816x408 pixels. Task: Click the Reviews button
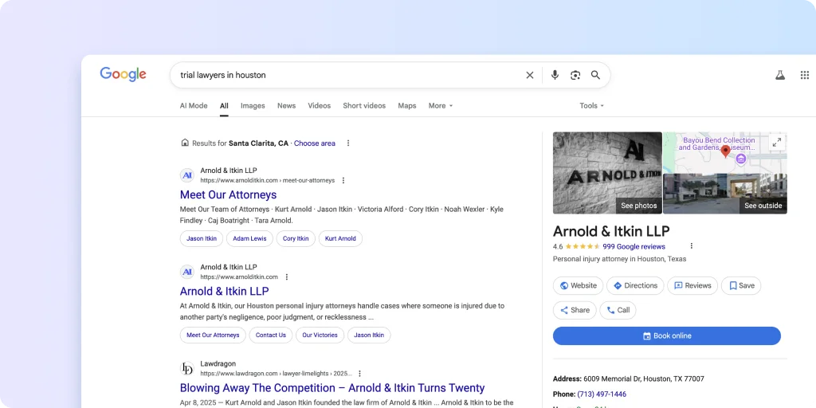point(692,286)
